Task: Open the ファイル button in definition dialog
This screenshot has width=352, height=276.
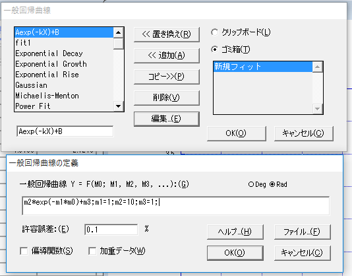Action: pyautogui.click(x=302, y=232)
